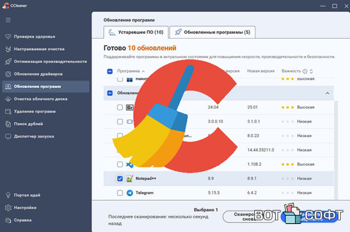Click the icon on Устаревшее ПО tab
Screen dimensions: 350x232
click(112, 33)
